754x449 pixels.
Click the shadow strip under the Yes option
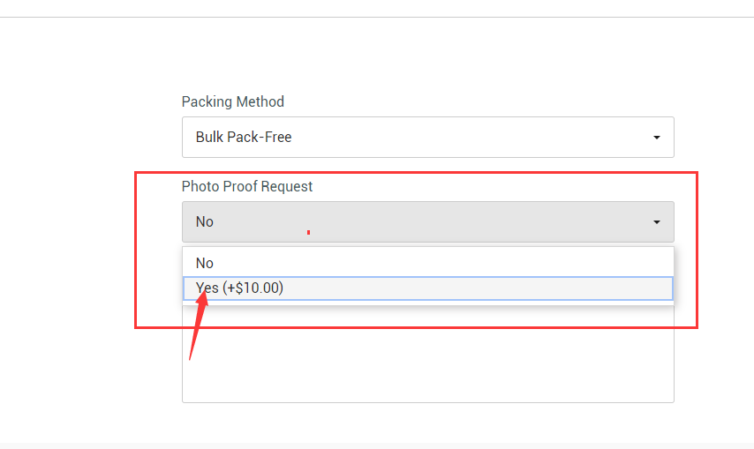pyautogui.click(x=428, y=303)
